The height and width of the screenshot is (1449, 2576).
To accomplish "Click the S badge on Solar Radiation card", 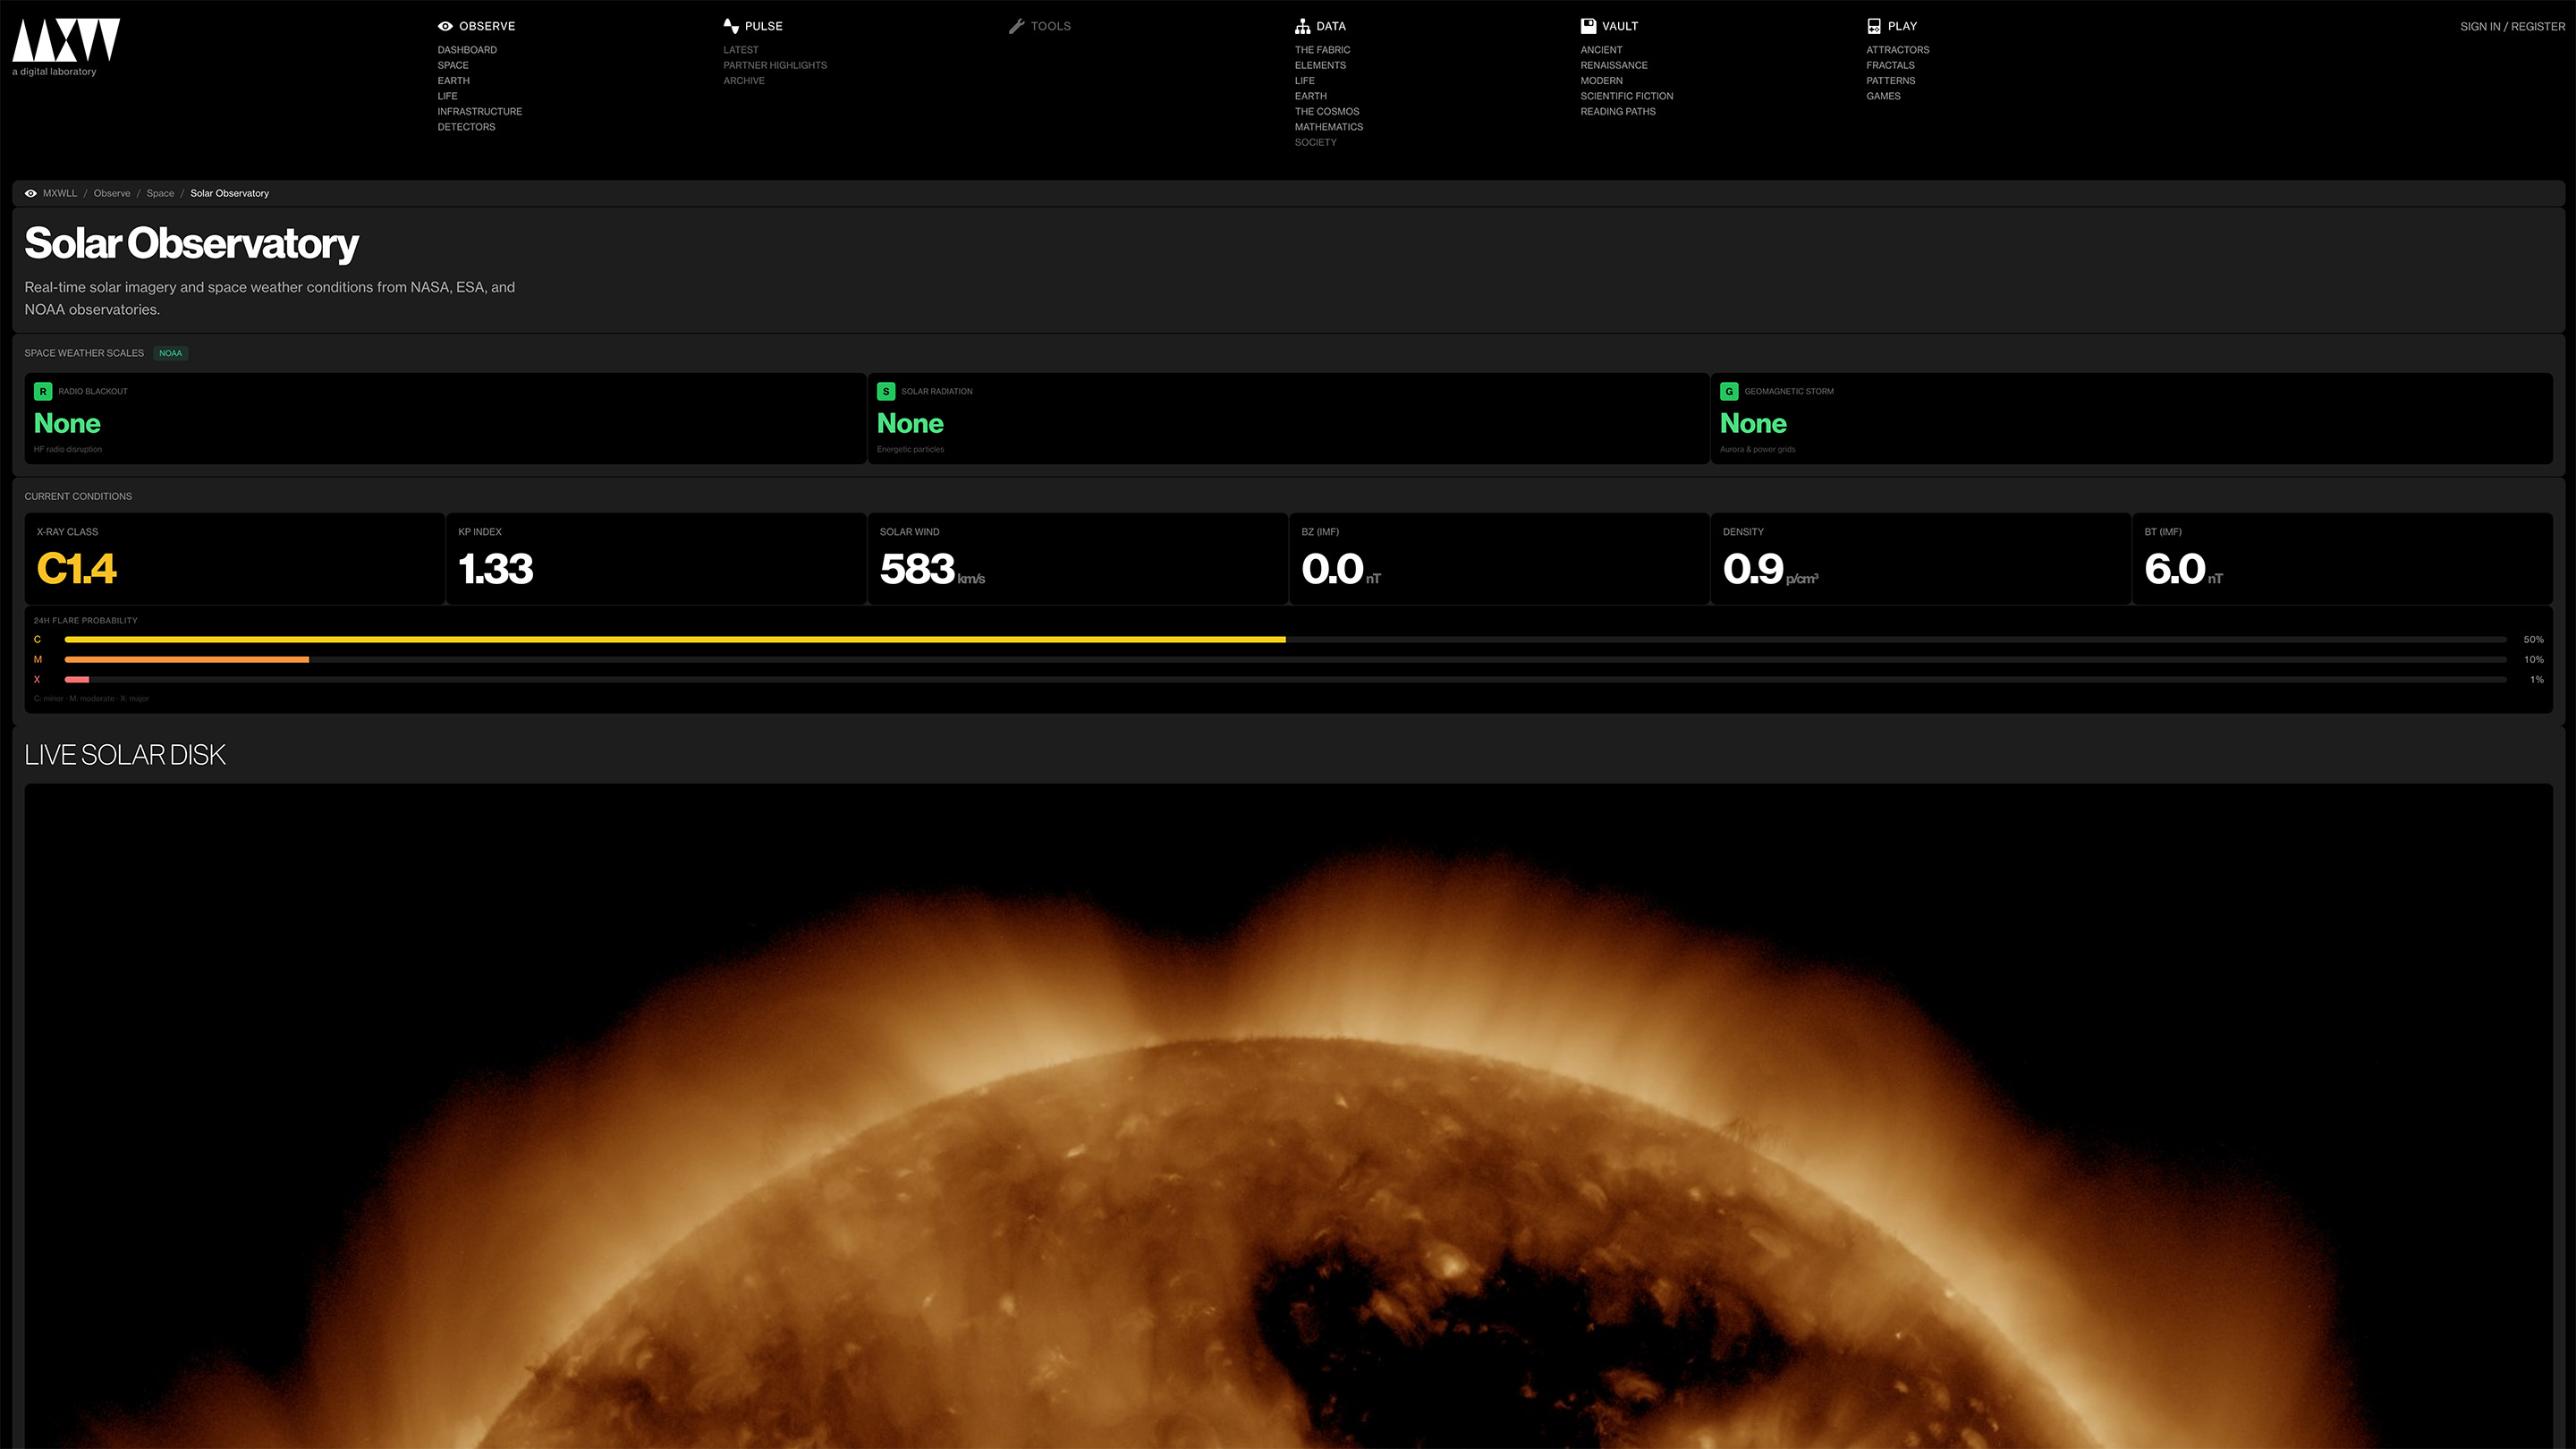I will [x=885, y=391].
